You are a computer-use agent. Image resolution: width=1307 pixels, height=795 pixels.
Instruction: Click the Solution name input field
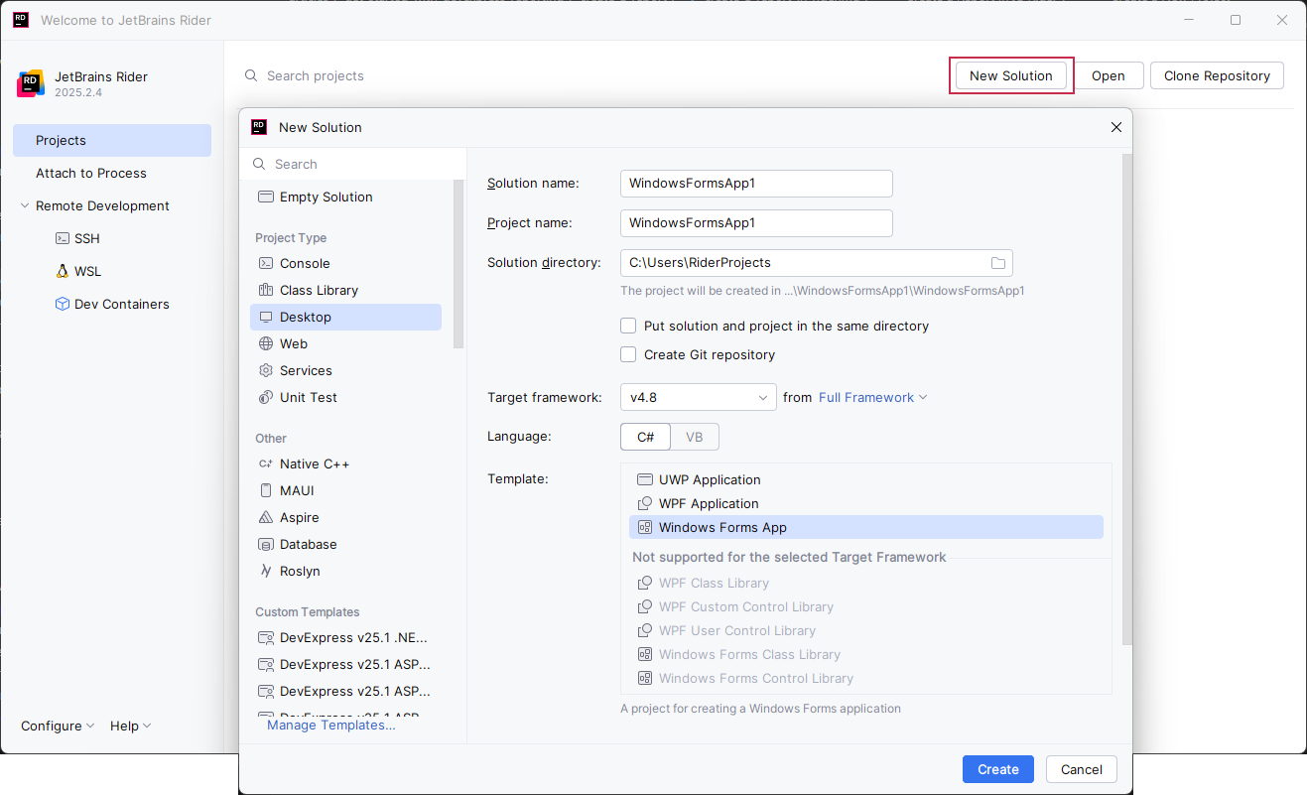point(756,183)
